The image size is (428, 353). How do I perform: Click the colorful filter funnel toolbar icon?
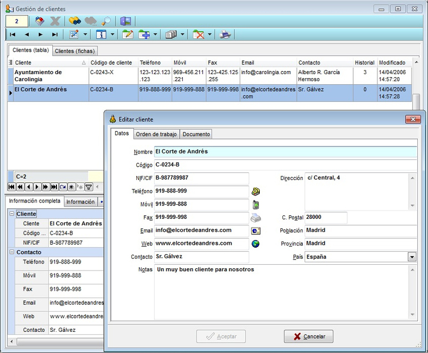coord(40,21)
